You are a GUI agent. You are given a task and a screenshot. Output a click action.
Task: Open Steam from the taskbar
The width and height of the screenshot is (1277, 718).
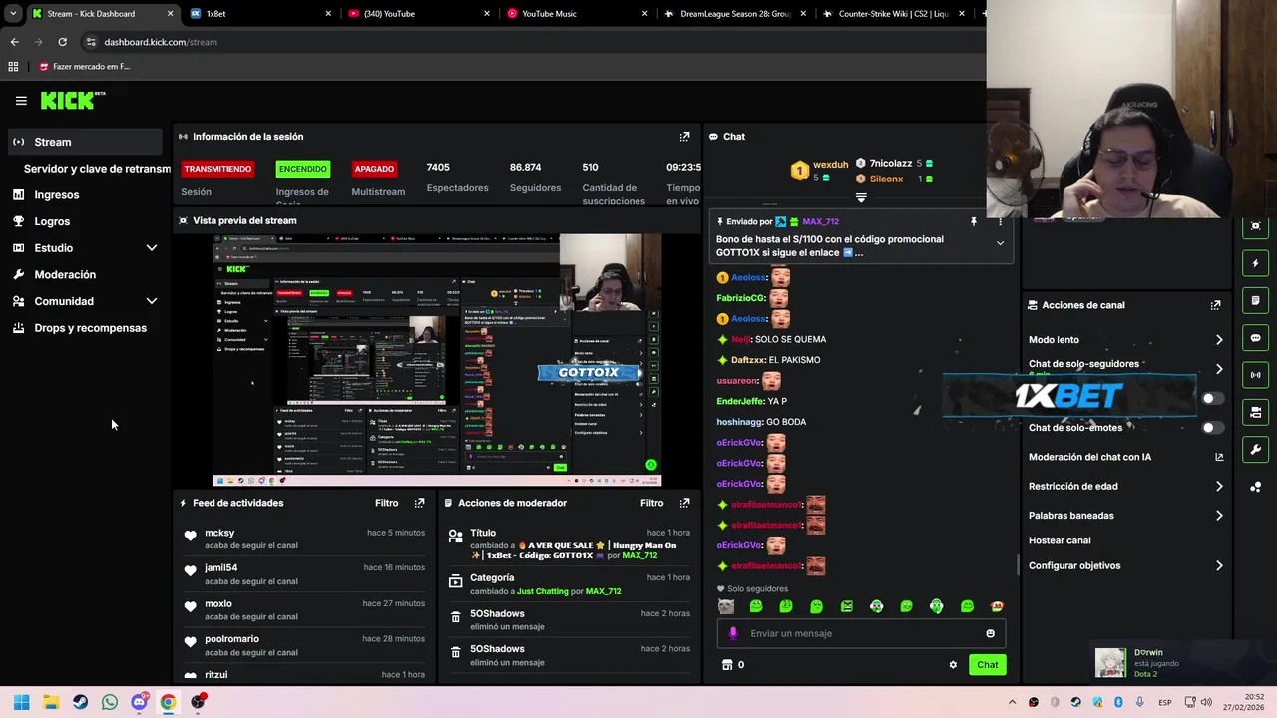point(80,702)
